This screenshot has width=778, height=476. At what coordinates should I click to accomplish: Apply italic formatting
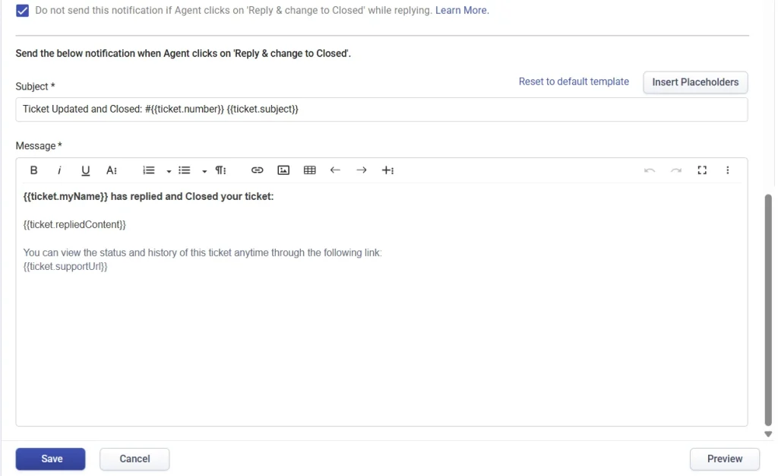pos(59,170)
